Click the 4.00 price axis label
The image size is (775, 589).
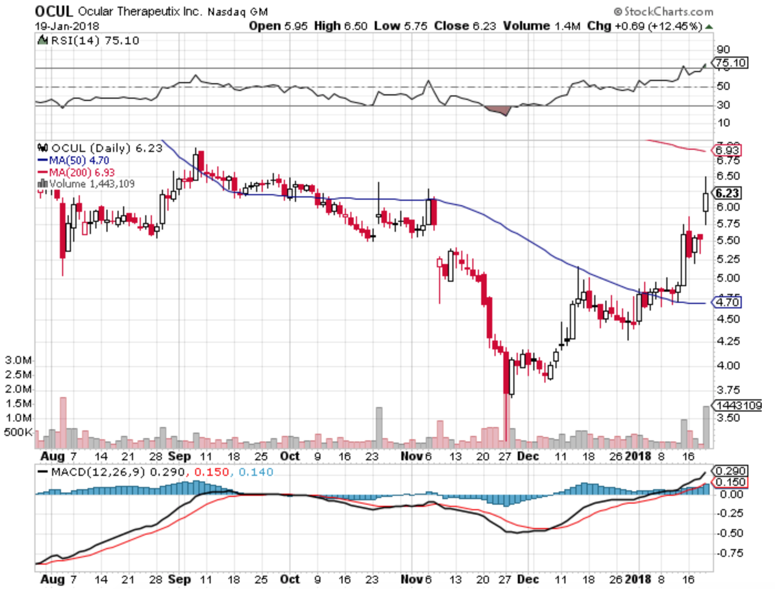pos(728,365)
